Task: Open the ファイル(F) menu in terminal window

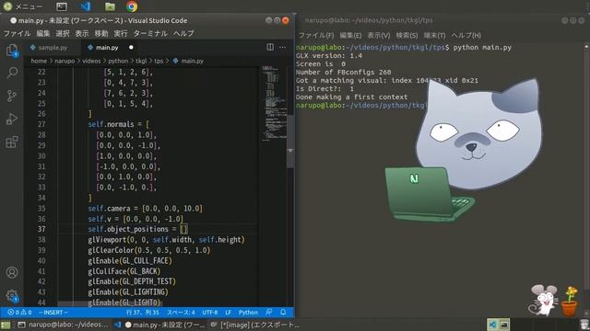Action: point(316,35)
